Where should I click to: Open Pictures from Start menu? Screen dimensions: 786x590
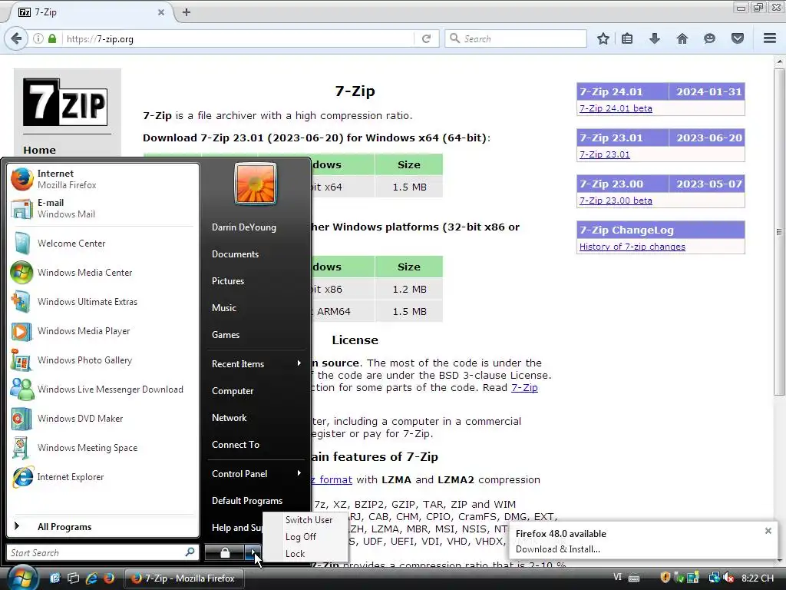coord(256,281)
